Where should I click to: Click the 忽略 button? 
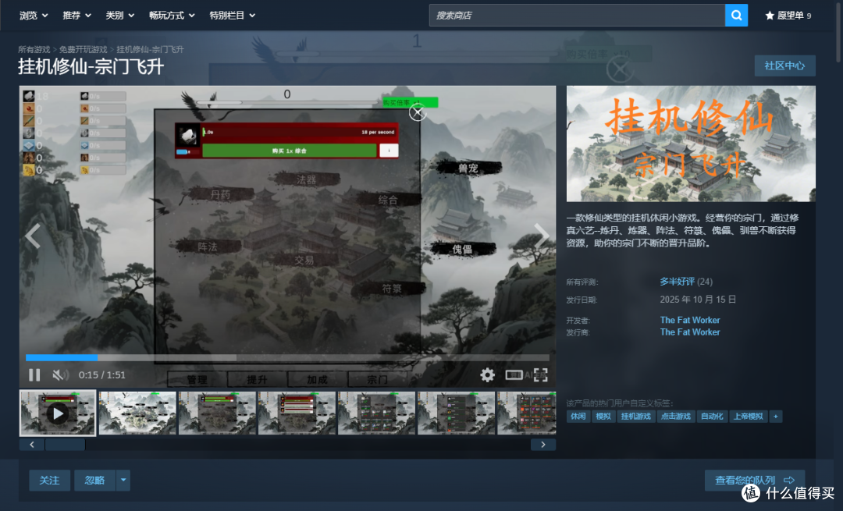[94, 480]
